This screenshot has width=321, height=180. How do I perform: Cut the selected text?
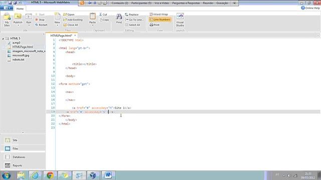pyautogui.click(x=103, y=14)
